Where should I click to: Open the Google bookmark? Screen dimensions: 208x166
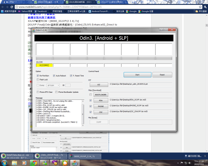(x=131, y=11)
